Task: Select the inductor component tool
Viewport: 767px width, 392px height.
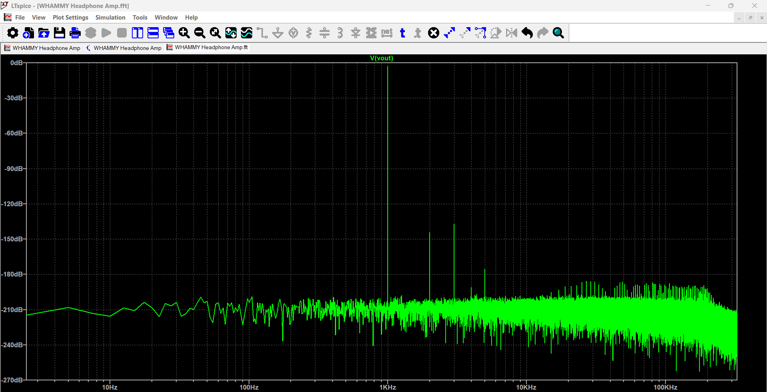Action: point(340,33)
